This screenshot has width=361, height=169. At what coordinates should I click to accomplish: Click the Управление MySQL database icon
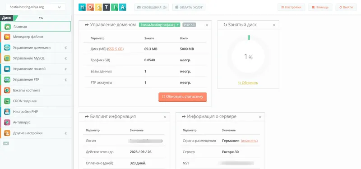tap(7, 59)
